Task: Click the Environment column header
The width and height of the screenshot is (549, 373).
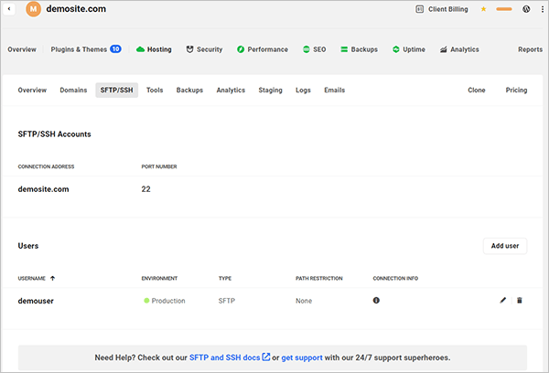Action: pos(159,278)
